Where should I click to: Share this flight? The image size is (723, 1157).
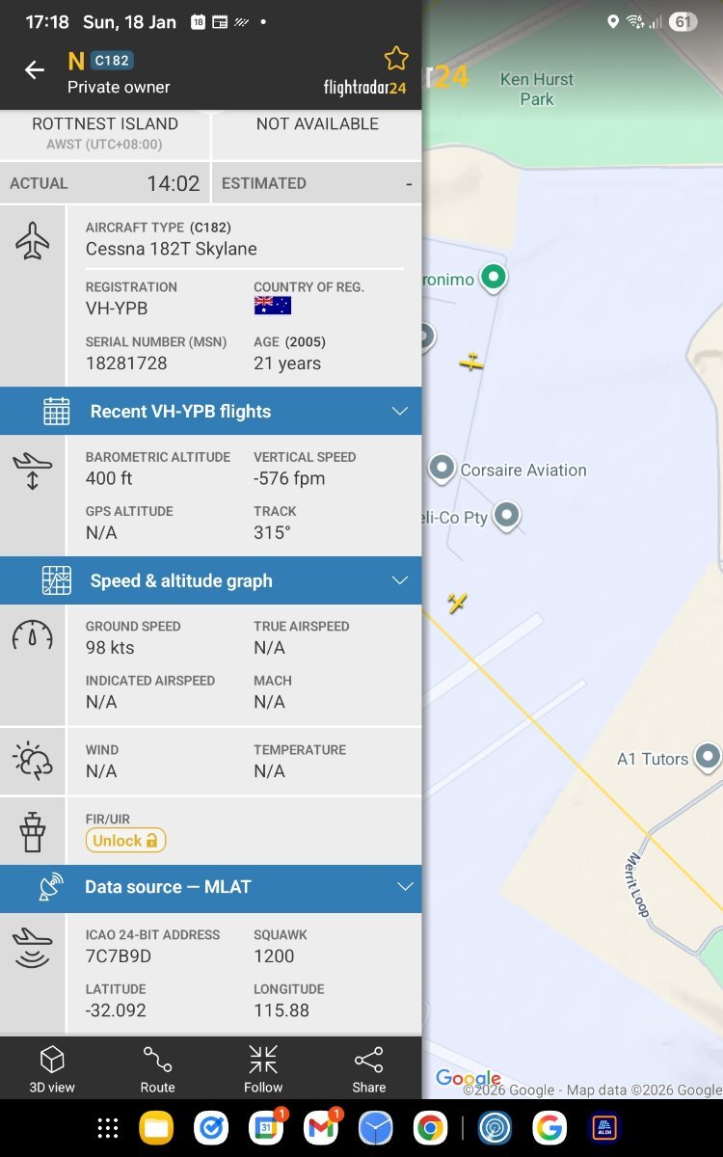(x=368, y=1070)
